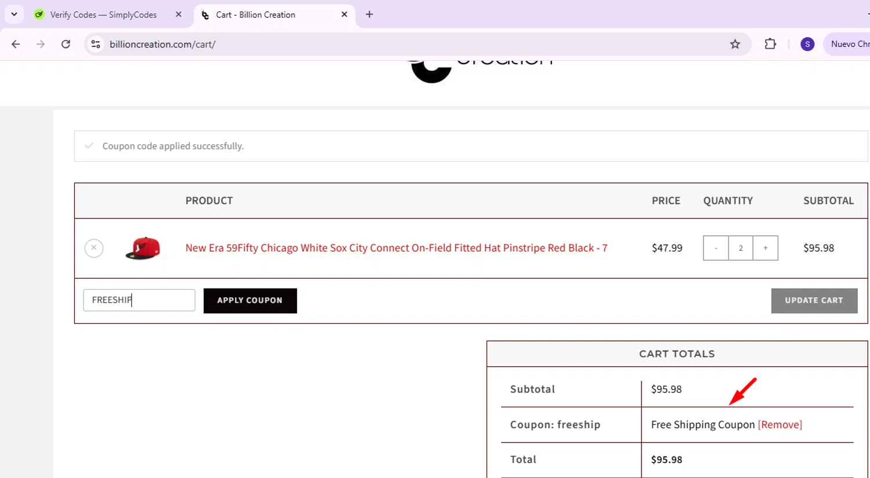
Task: Click the address bar URL billioncreation.com/cart/
Action: (162, 44)
